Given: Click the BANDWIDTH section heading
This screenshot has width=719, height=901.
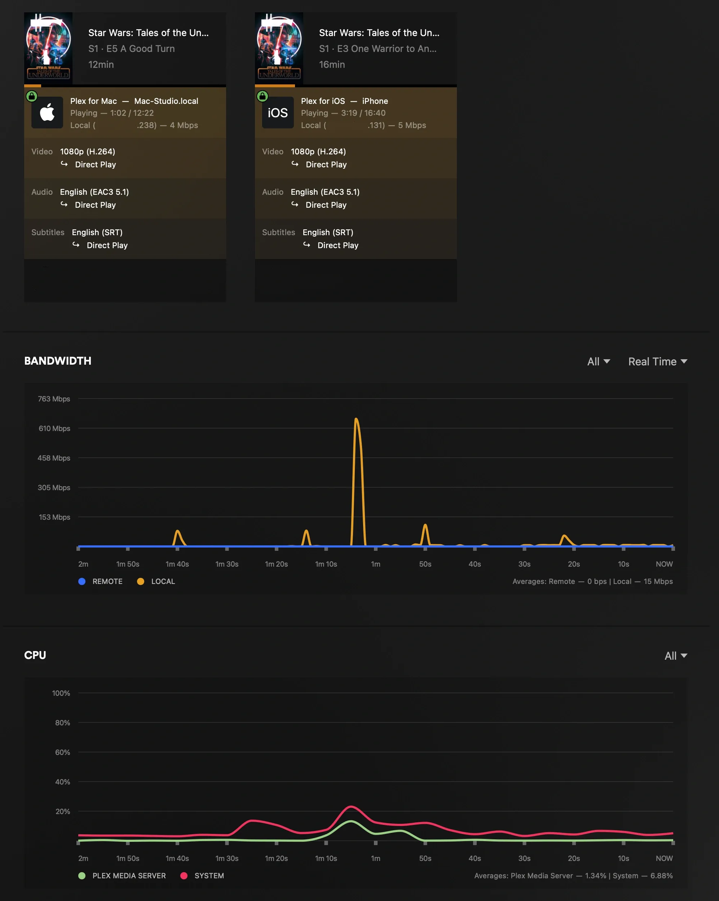Looking at the screenshot, I should (58, 361).
